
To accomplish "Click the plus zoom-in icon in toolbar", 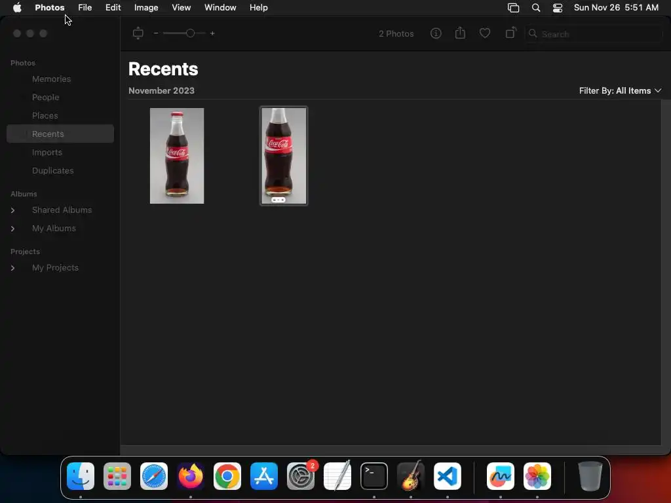I will coord(212,33).
